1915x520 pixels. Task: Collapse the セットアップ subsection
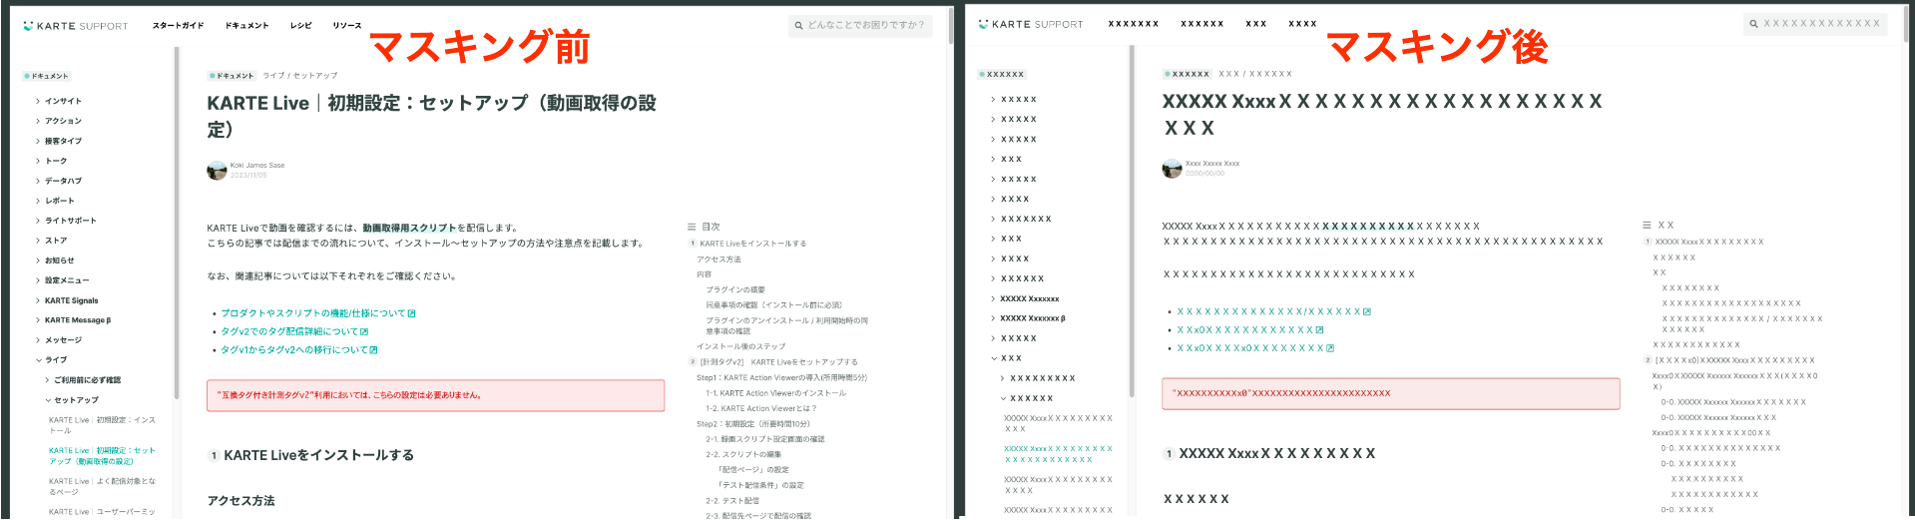point(72,400)
